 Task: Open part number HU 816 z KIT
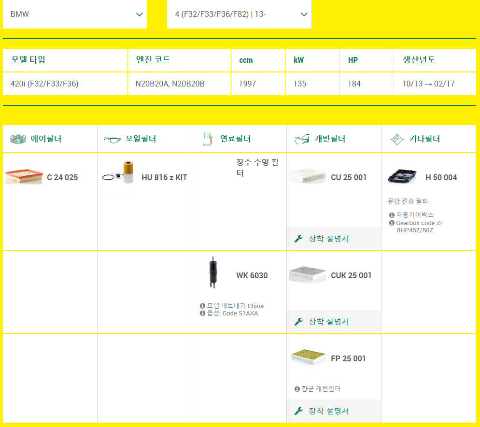coord(164,177)
